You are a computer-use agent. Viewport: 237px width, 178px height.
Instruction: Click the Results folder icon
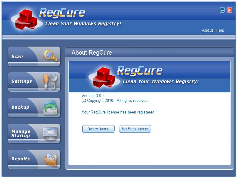(50, 159)
